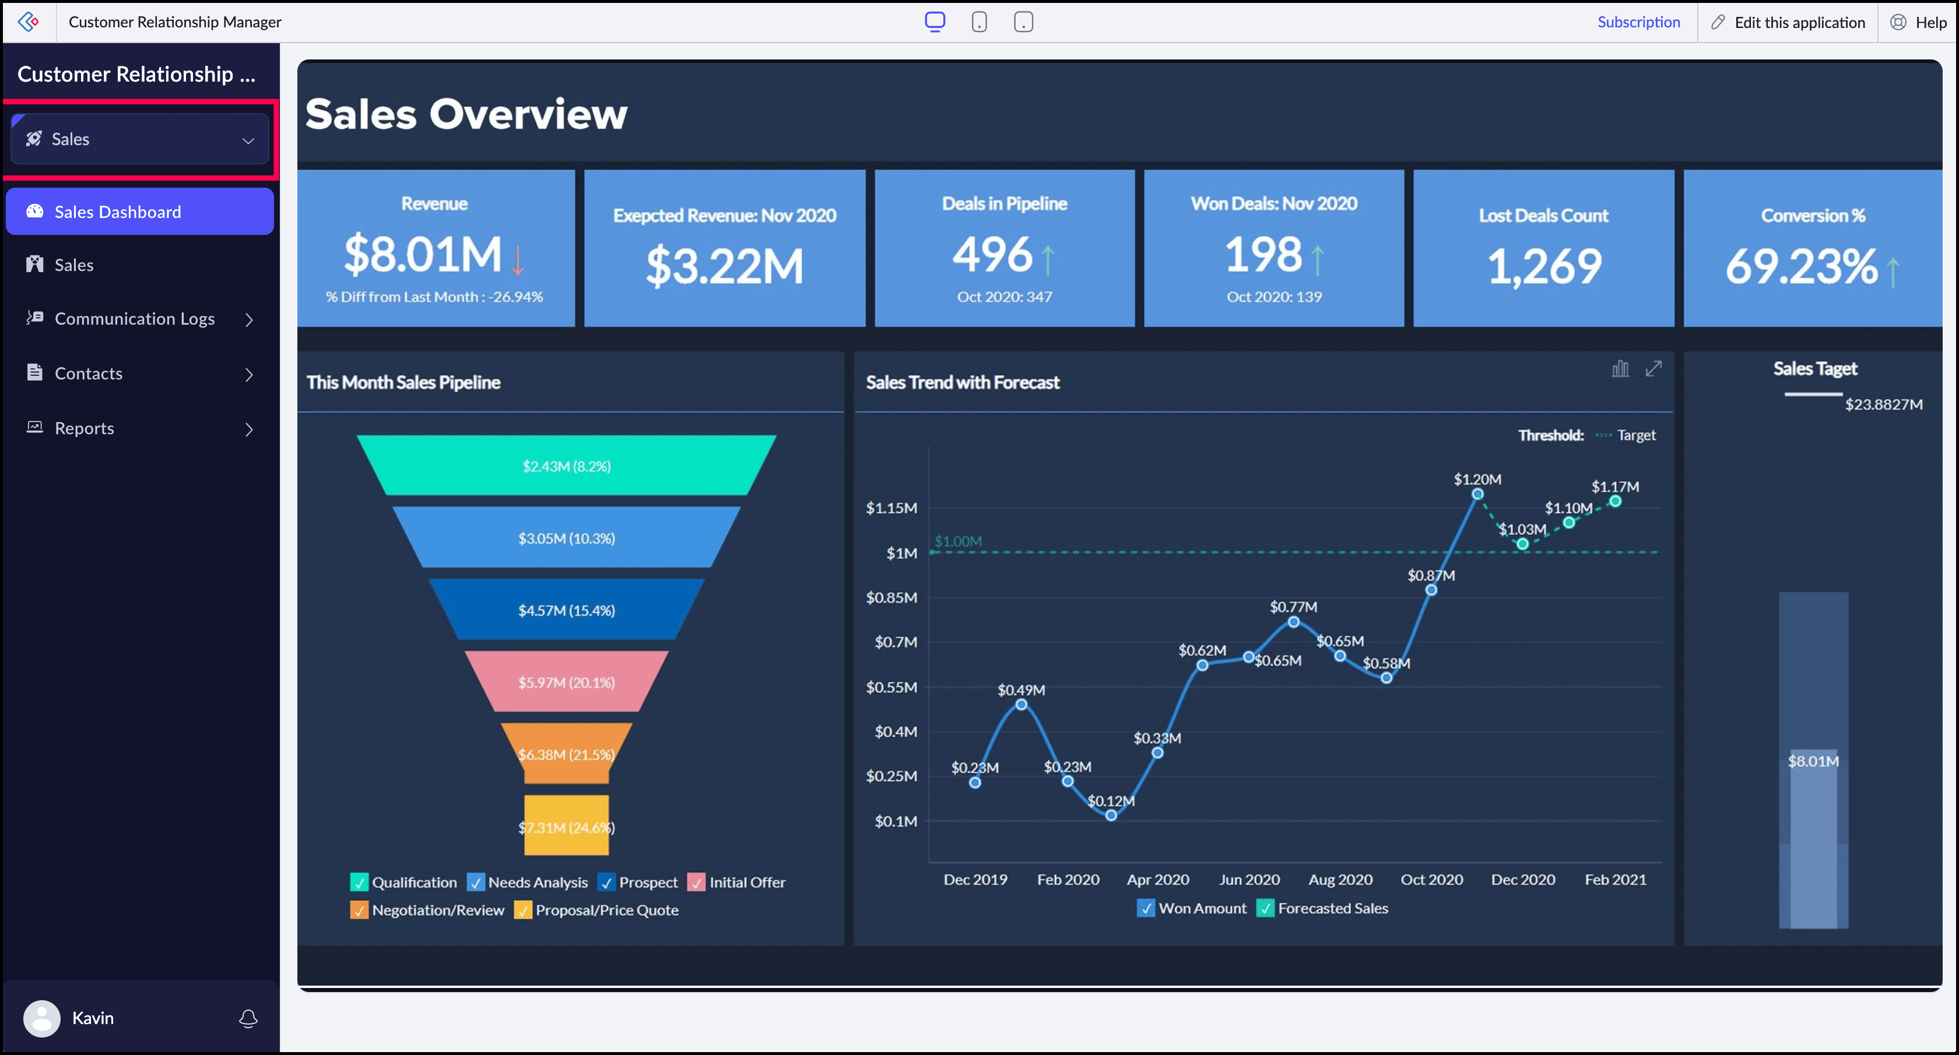Click the Creator logo icon top-left
This screenshot has height=1055, width=1959.
pos(28,22)
